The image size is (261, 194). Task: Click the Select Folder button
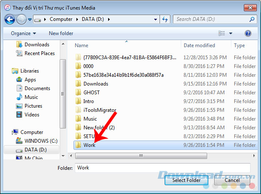[186, 180]
